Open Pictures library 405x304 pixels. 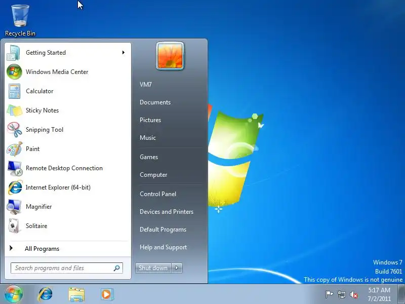click(x=150, y=120)
